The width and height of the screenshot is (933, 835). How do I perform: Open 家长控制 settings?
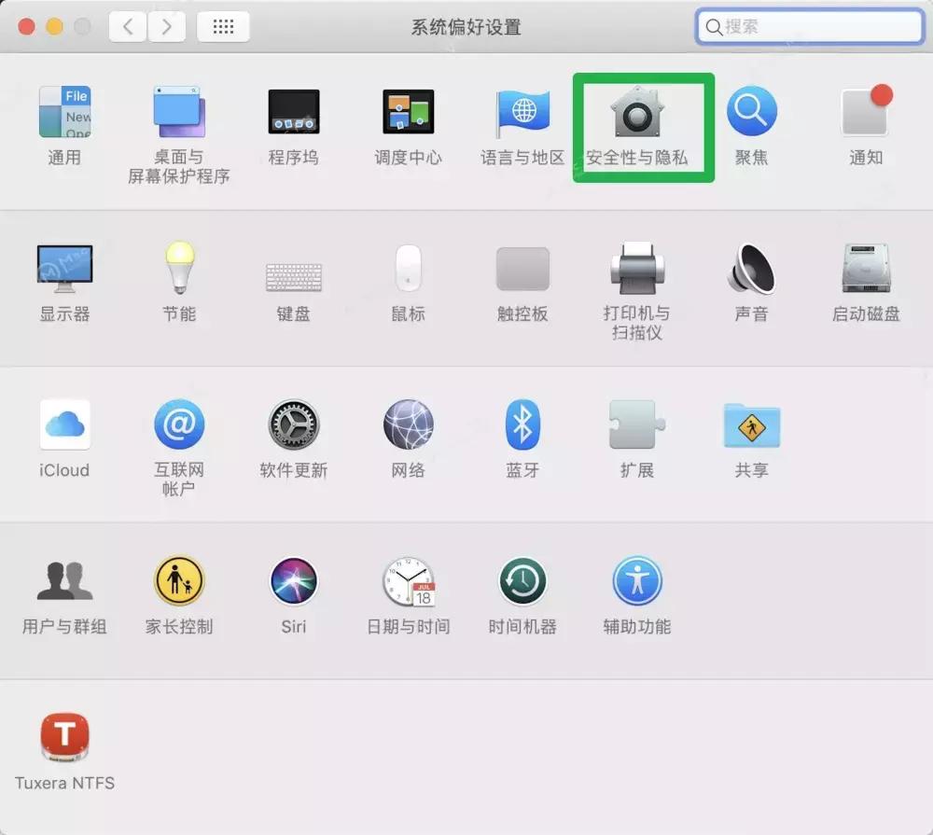pos(179,581)
